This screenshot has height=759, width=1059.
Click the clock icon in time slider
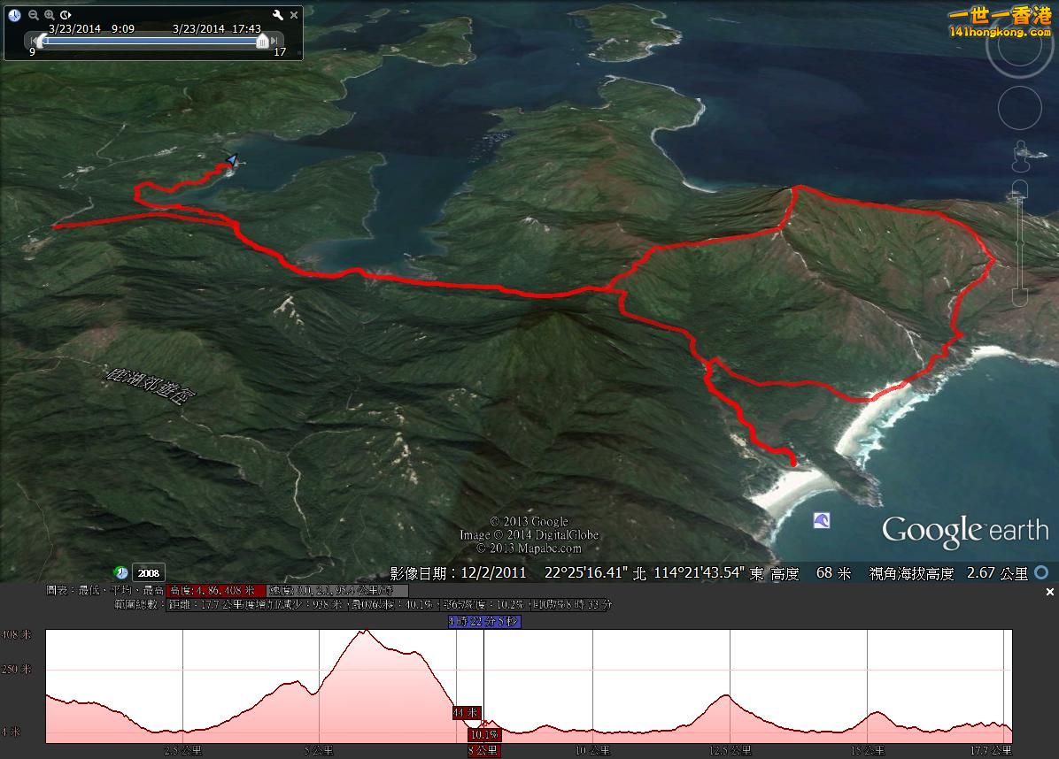14,15
